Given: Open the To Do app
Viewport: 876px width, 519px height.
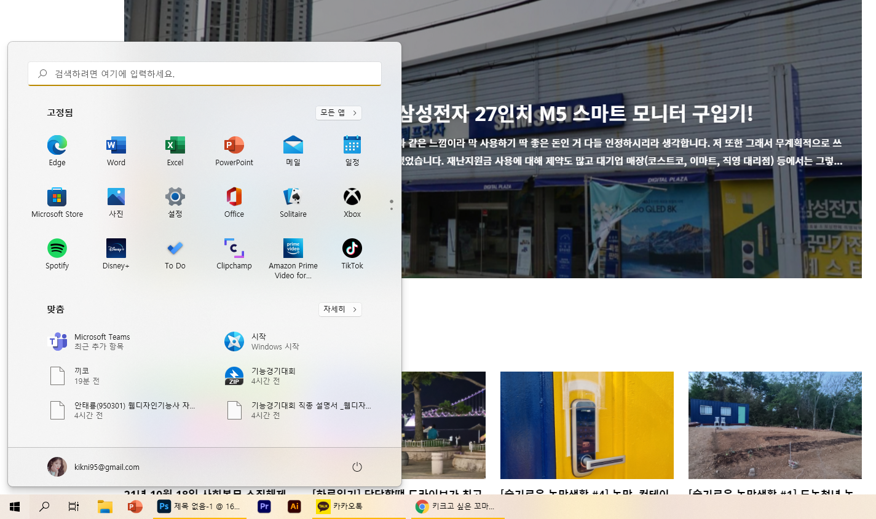Looking at the screenshot, I should coord(175,254).
